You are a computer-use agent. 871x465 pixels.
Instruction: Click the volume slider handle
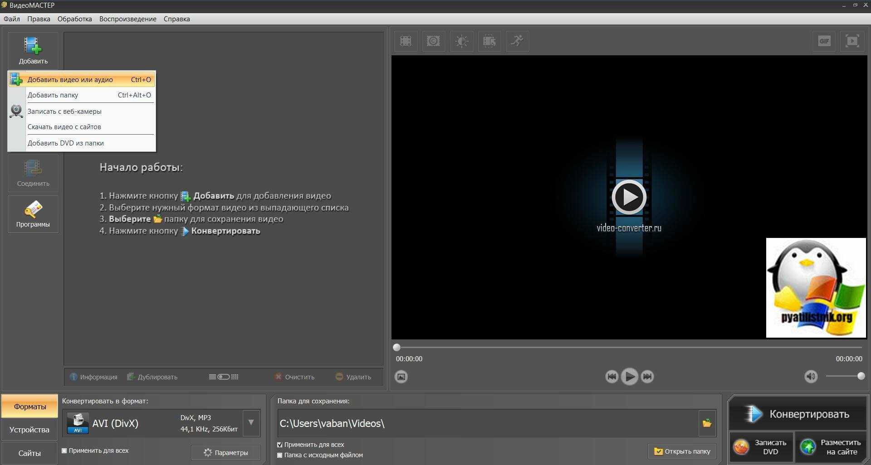point(861,376)
